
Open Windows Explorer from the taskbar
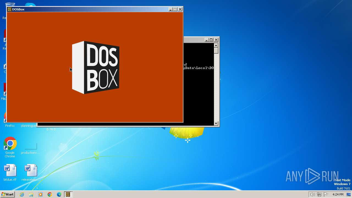coord(31,194)
